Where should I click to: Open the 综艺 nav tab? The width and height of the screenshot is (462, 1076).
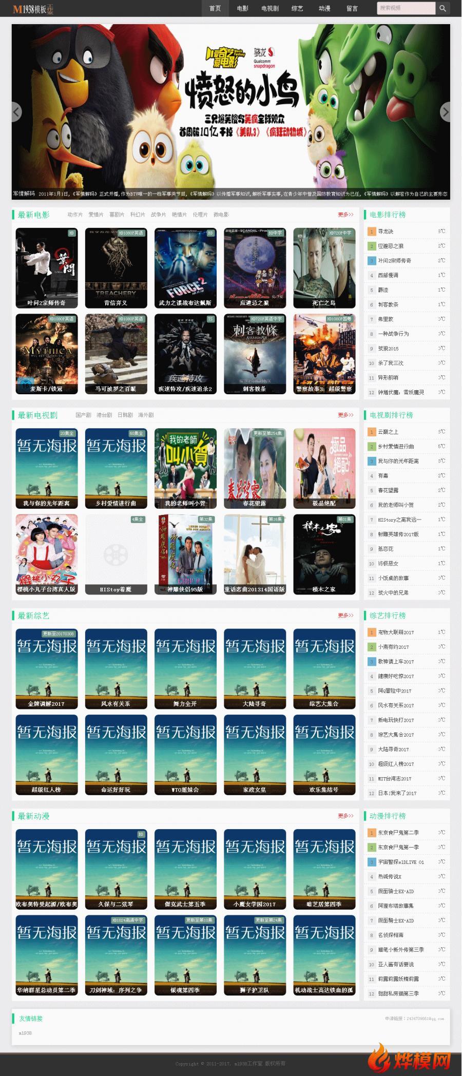point(297,8)
